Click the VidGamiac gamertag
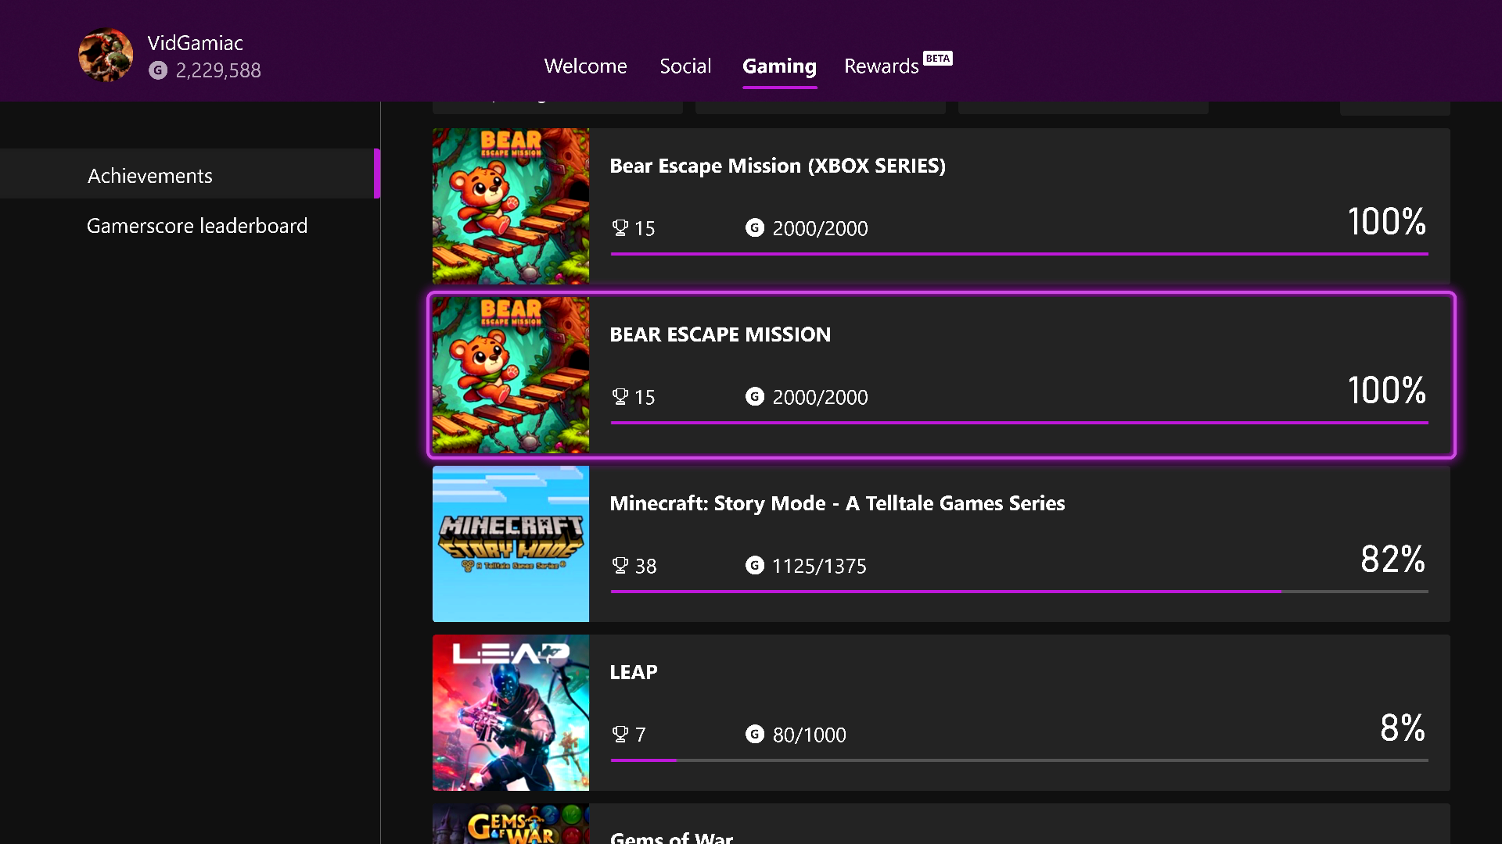This screenshot has height=844, width=1502. 196,43
